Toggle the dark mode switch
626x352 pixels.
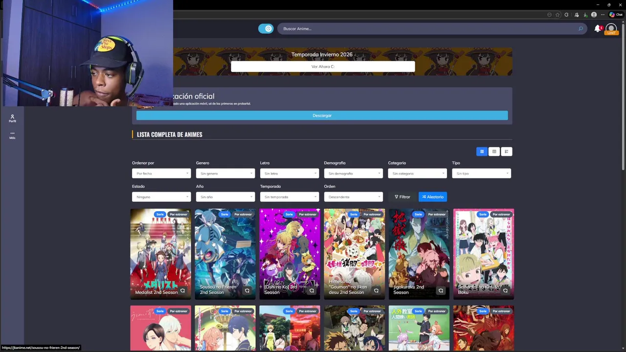(x=266, y=29)
